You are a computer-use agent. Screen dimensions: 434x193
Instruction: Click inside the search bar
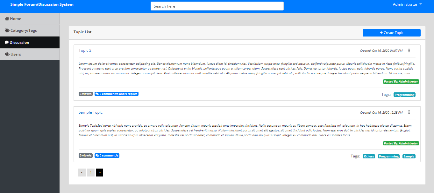pos(217,6)
